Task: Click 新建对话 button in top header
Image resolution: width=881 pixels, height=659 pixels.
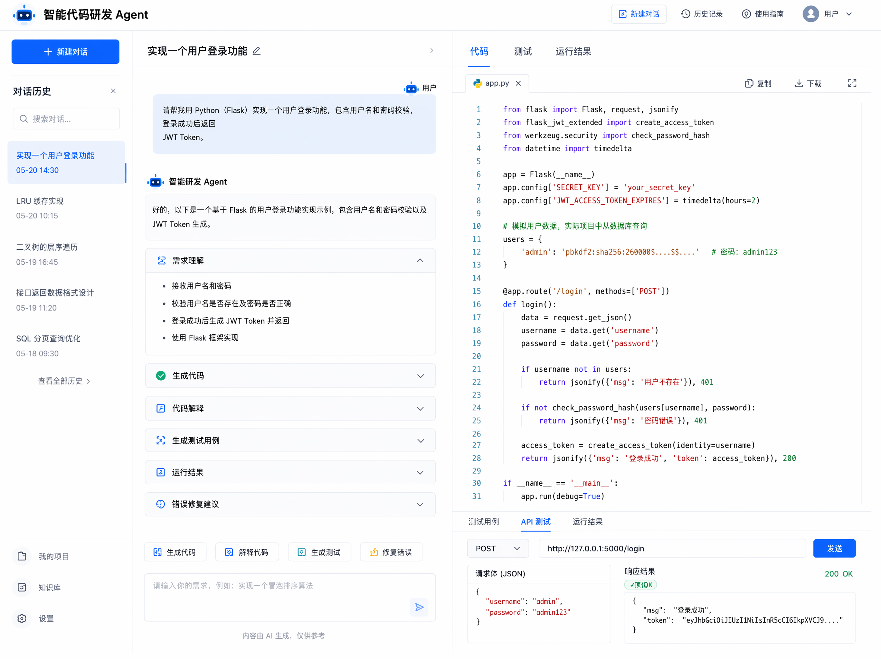Action: point(639,14)
